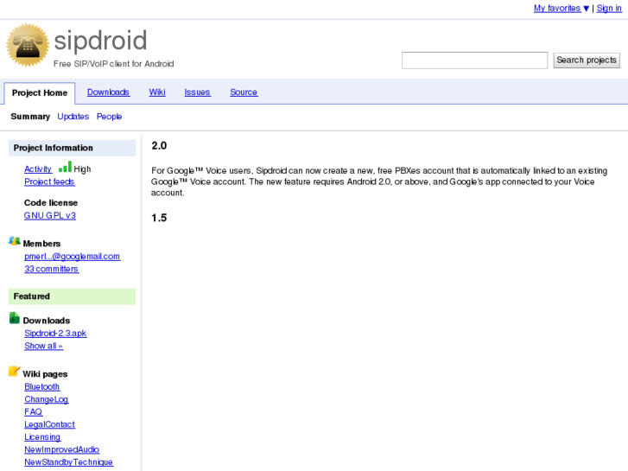This screenshot has width=628, height=471.
Task: Open the GNU GPL v3 license link
Action: (x=49, y=216)
